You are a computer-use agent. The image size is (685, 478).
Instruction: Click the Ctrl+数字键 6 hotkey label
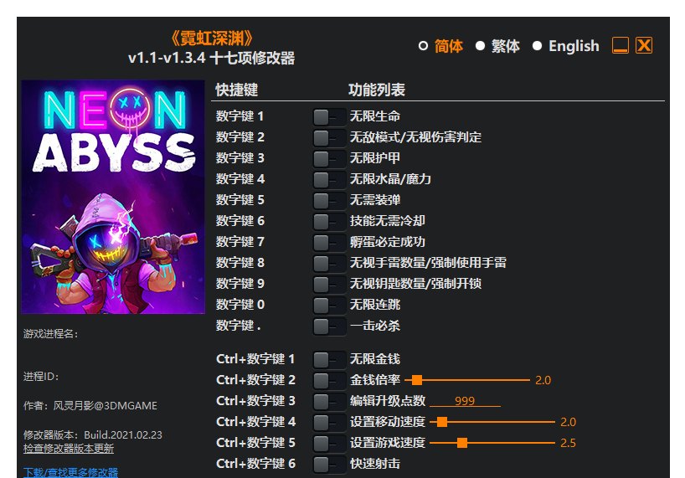point(255,464)
